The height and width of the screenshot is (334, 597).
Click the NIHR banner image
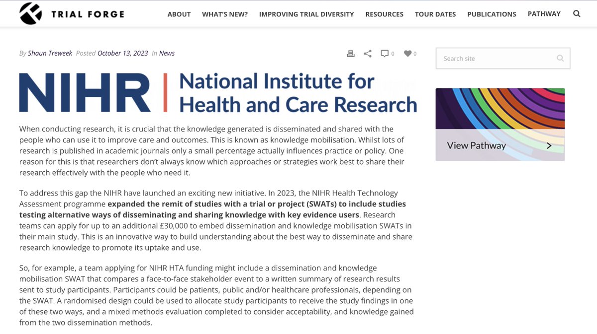tap(218, 93)
